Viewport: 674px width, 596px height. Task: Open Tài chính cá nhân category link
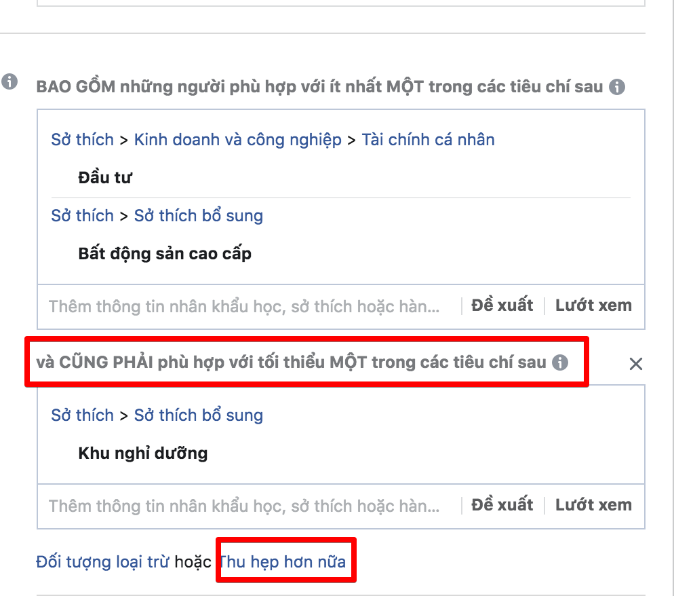click(x=428, y=140)
